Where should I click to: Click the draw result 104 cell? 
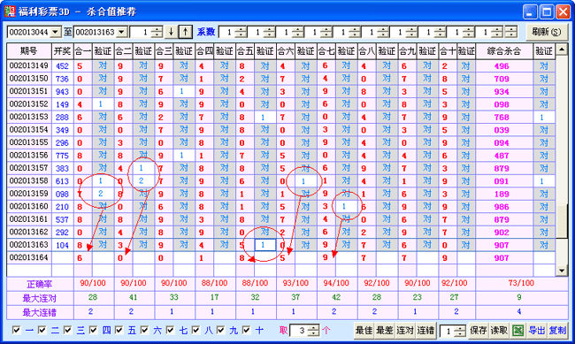point(62,245)
